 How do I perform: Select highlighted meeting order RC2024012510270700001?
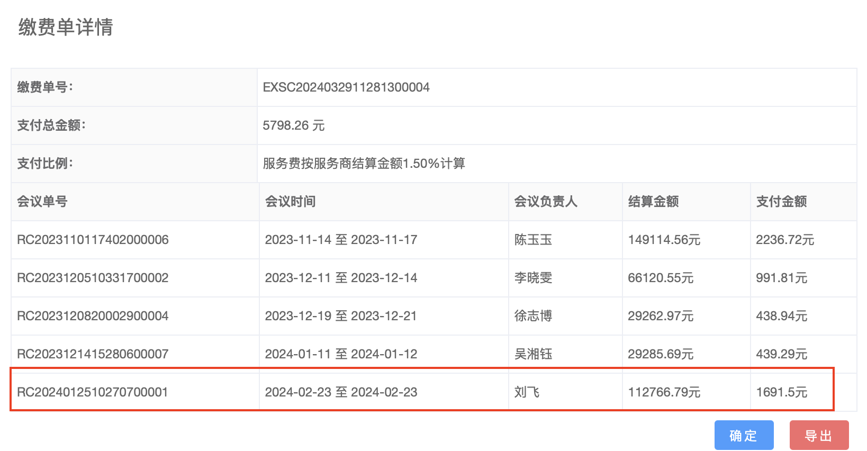93,392
